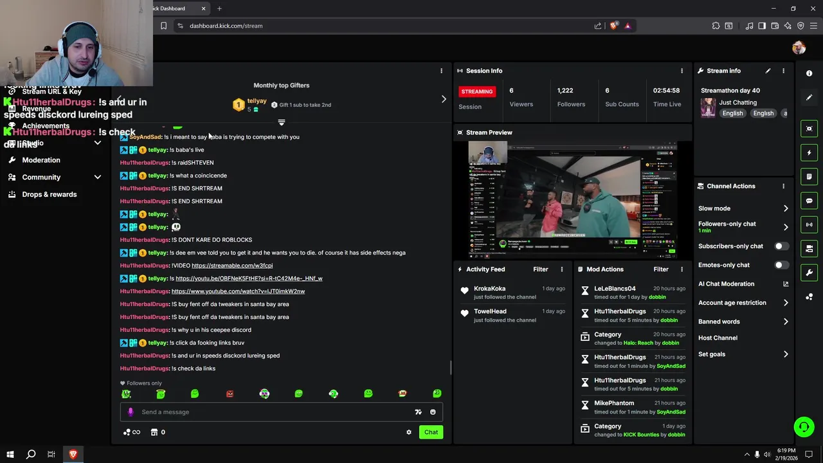Viewport: 823px width, 463px height.
Task: Click the purple microphone icon in message box
Action: [131, 412]
